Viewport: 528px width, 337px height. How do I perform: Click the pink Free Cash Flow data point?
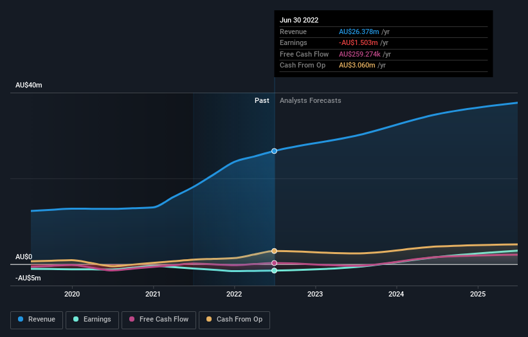coord(274,263)
